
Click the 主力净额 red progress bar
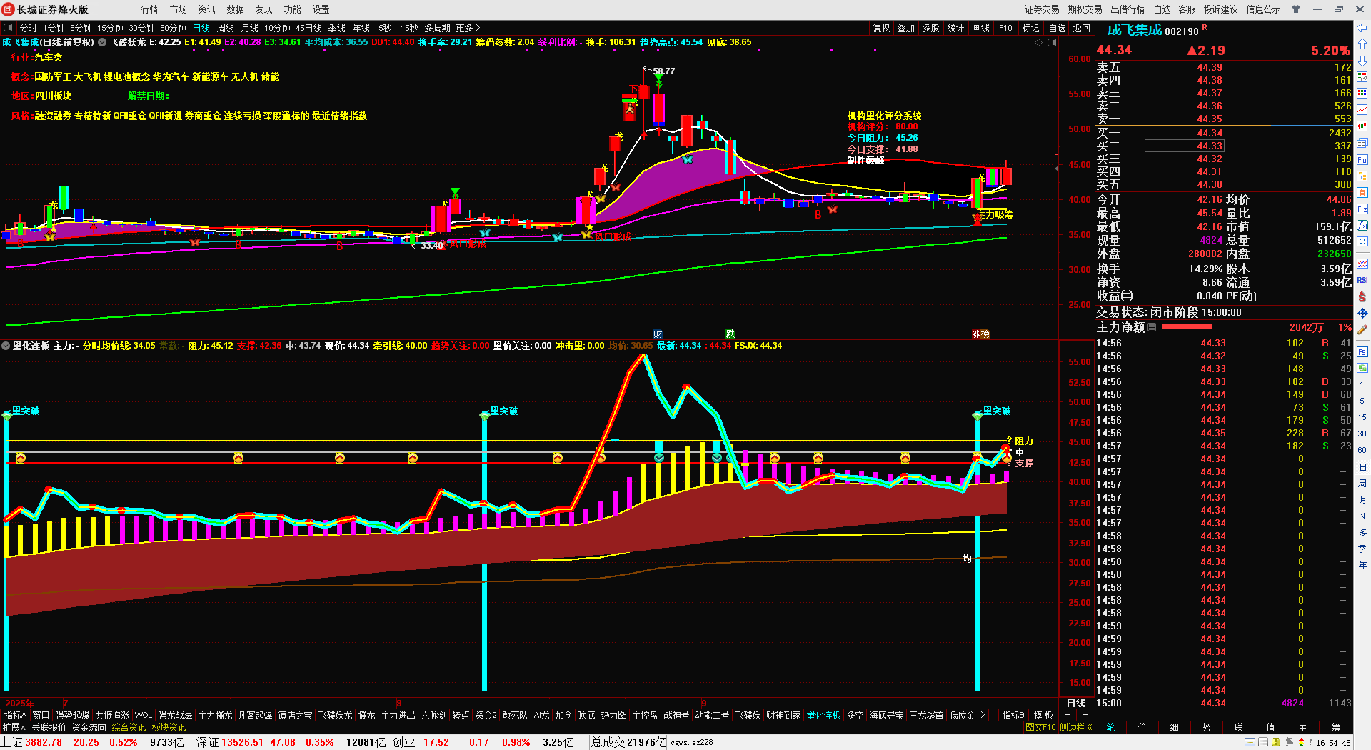(1187, 327)
